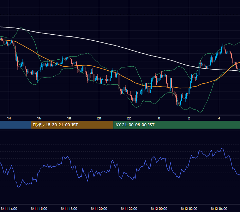Click the 8/12 00:00 timestamp label
240x212 pixels.
pos(159,208)
